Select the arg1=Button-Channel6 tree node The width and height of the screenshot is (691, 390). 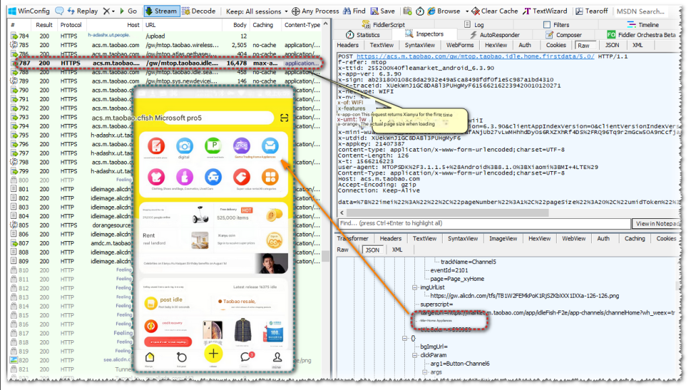click(460, 364)
